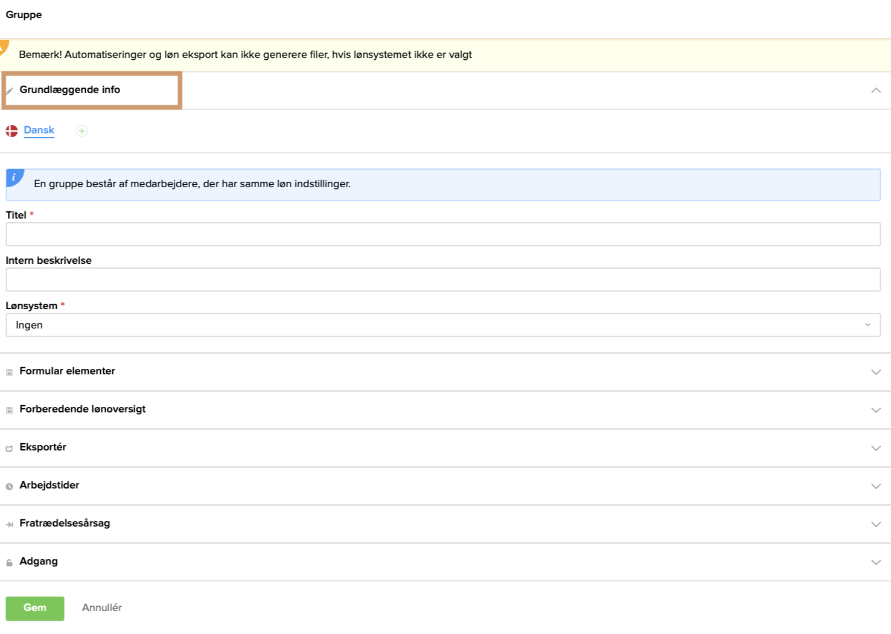Focus the Titel input field
This screenshot has width=891, height=634.
coord(443,234)
